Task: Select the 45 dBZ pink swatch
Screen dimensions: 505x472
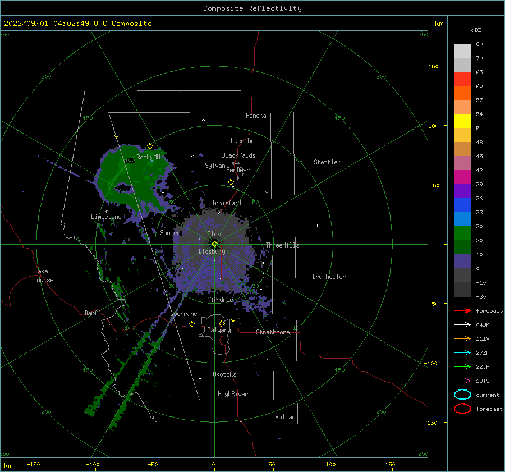Action: [462, 163]
